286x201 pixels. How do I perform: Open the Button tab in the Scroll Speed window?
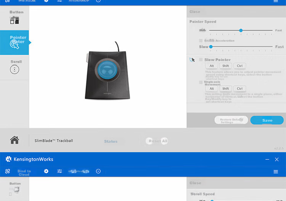pyautogui.click(x=14, y=189)
